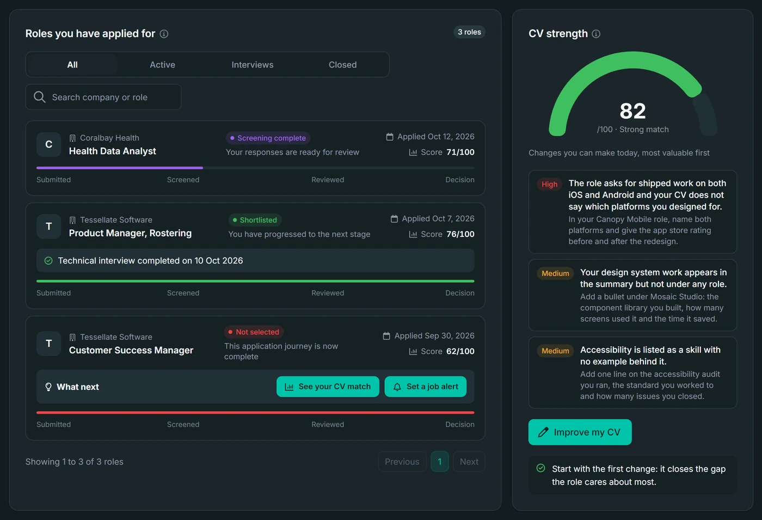The height and width of the screenshot is (520, 762).
Task: Show the Closed roles tab
Action: [x=343, y=65]
